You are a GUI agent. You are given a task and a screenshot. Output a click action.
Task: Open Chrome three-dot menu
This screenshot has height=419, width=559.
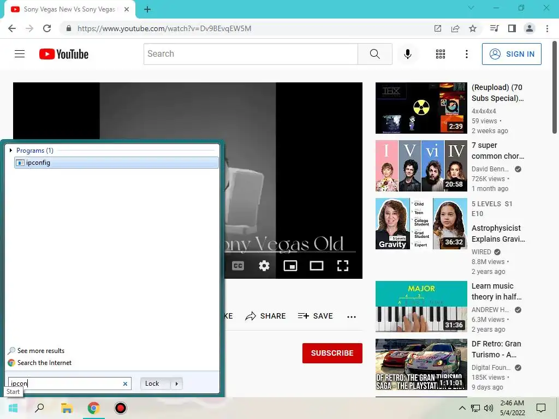547,28
